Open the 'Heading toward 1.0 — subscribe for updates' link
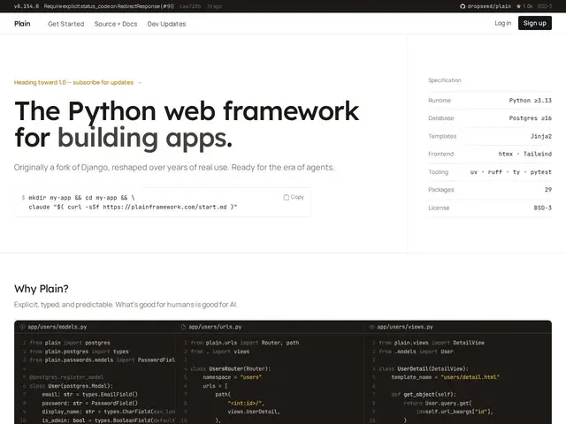 (78, 82)
